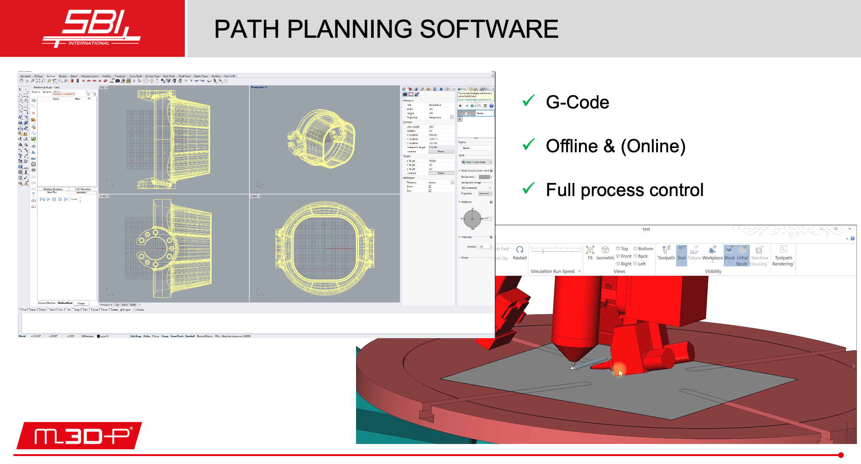The height and width of the screenshot is (464, 861).
Task: Click the environment rotation dial
Action: coord(472,219)
